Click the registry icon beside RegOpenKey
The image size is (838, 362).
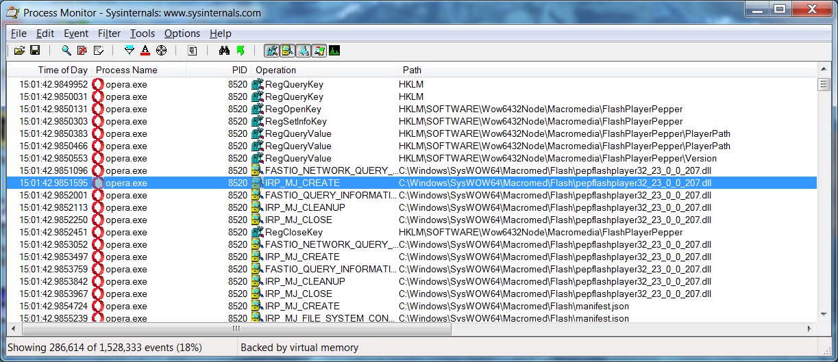click(258, 109)
